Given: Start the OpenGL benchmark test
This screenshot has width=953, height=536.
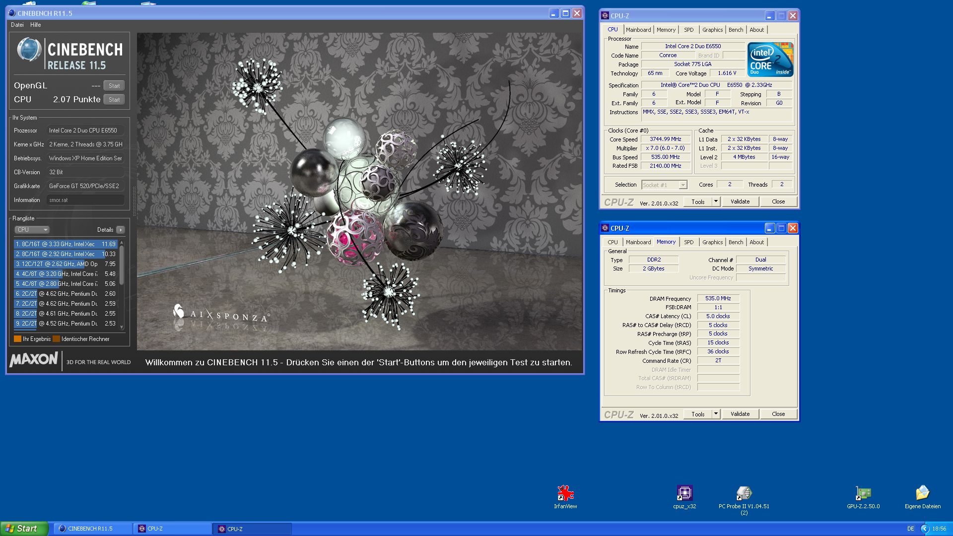Looking at the screenshot, I should point(114,86).
